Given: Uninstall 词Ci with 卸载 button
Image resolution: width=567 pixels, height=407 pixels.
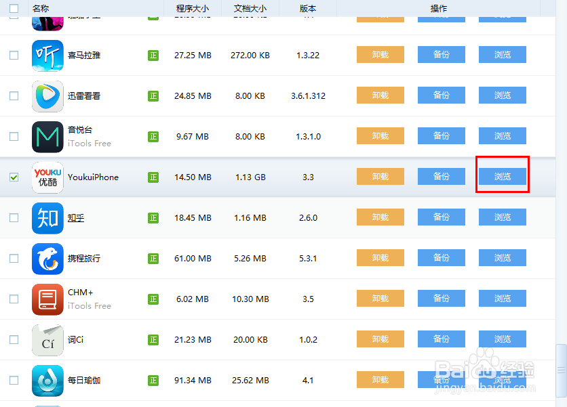Looking at the screenshot, I should point(380,339).
